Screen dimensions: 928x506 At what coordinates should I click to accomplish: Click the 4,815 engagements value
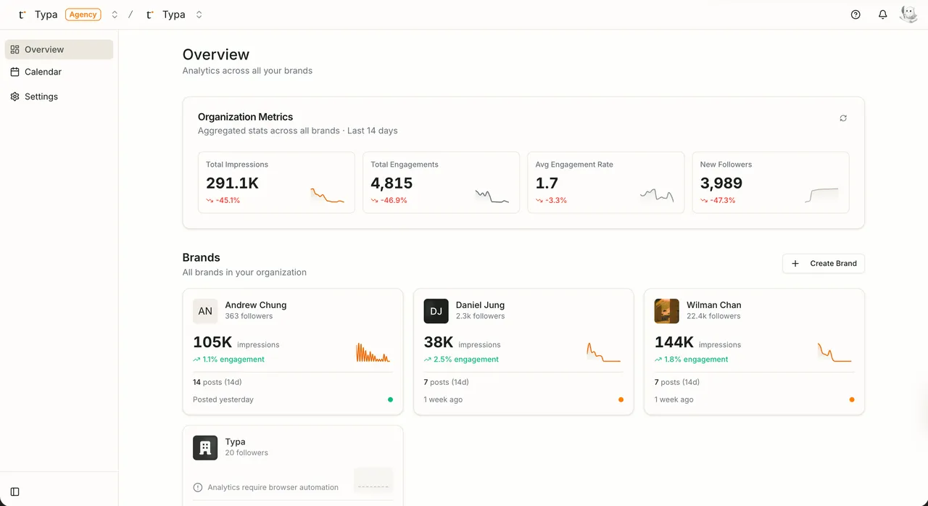point(391,183)
